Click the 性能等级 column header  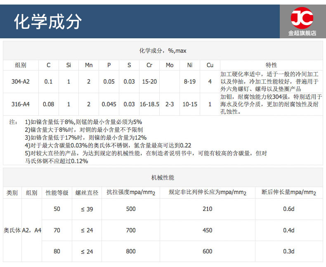57,193
